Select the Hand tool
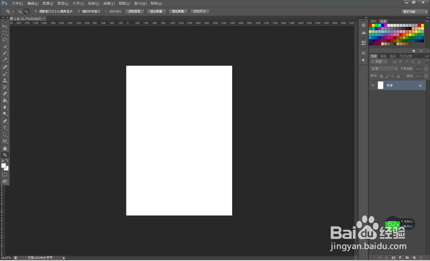The height and width of the screenshot is (261, 430). pos(5,148)
